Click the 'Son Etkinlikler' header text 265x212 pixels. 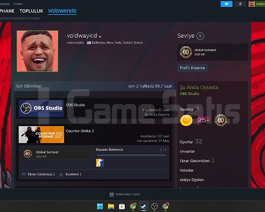[x=29, y=86]
